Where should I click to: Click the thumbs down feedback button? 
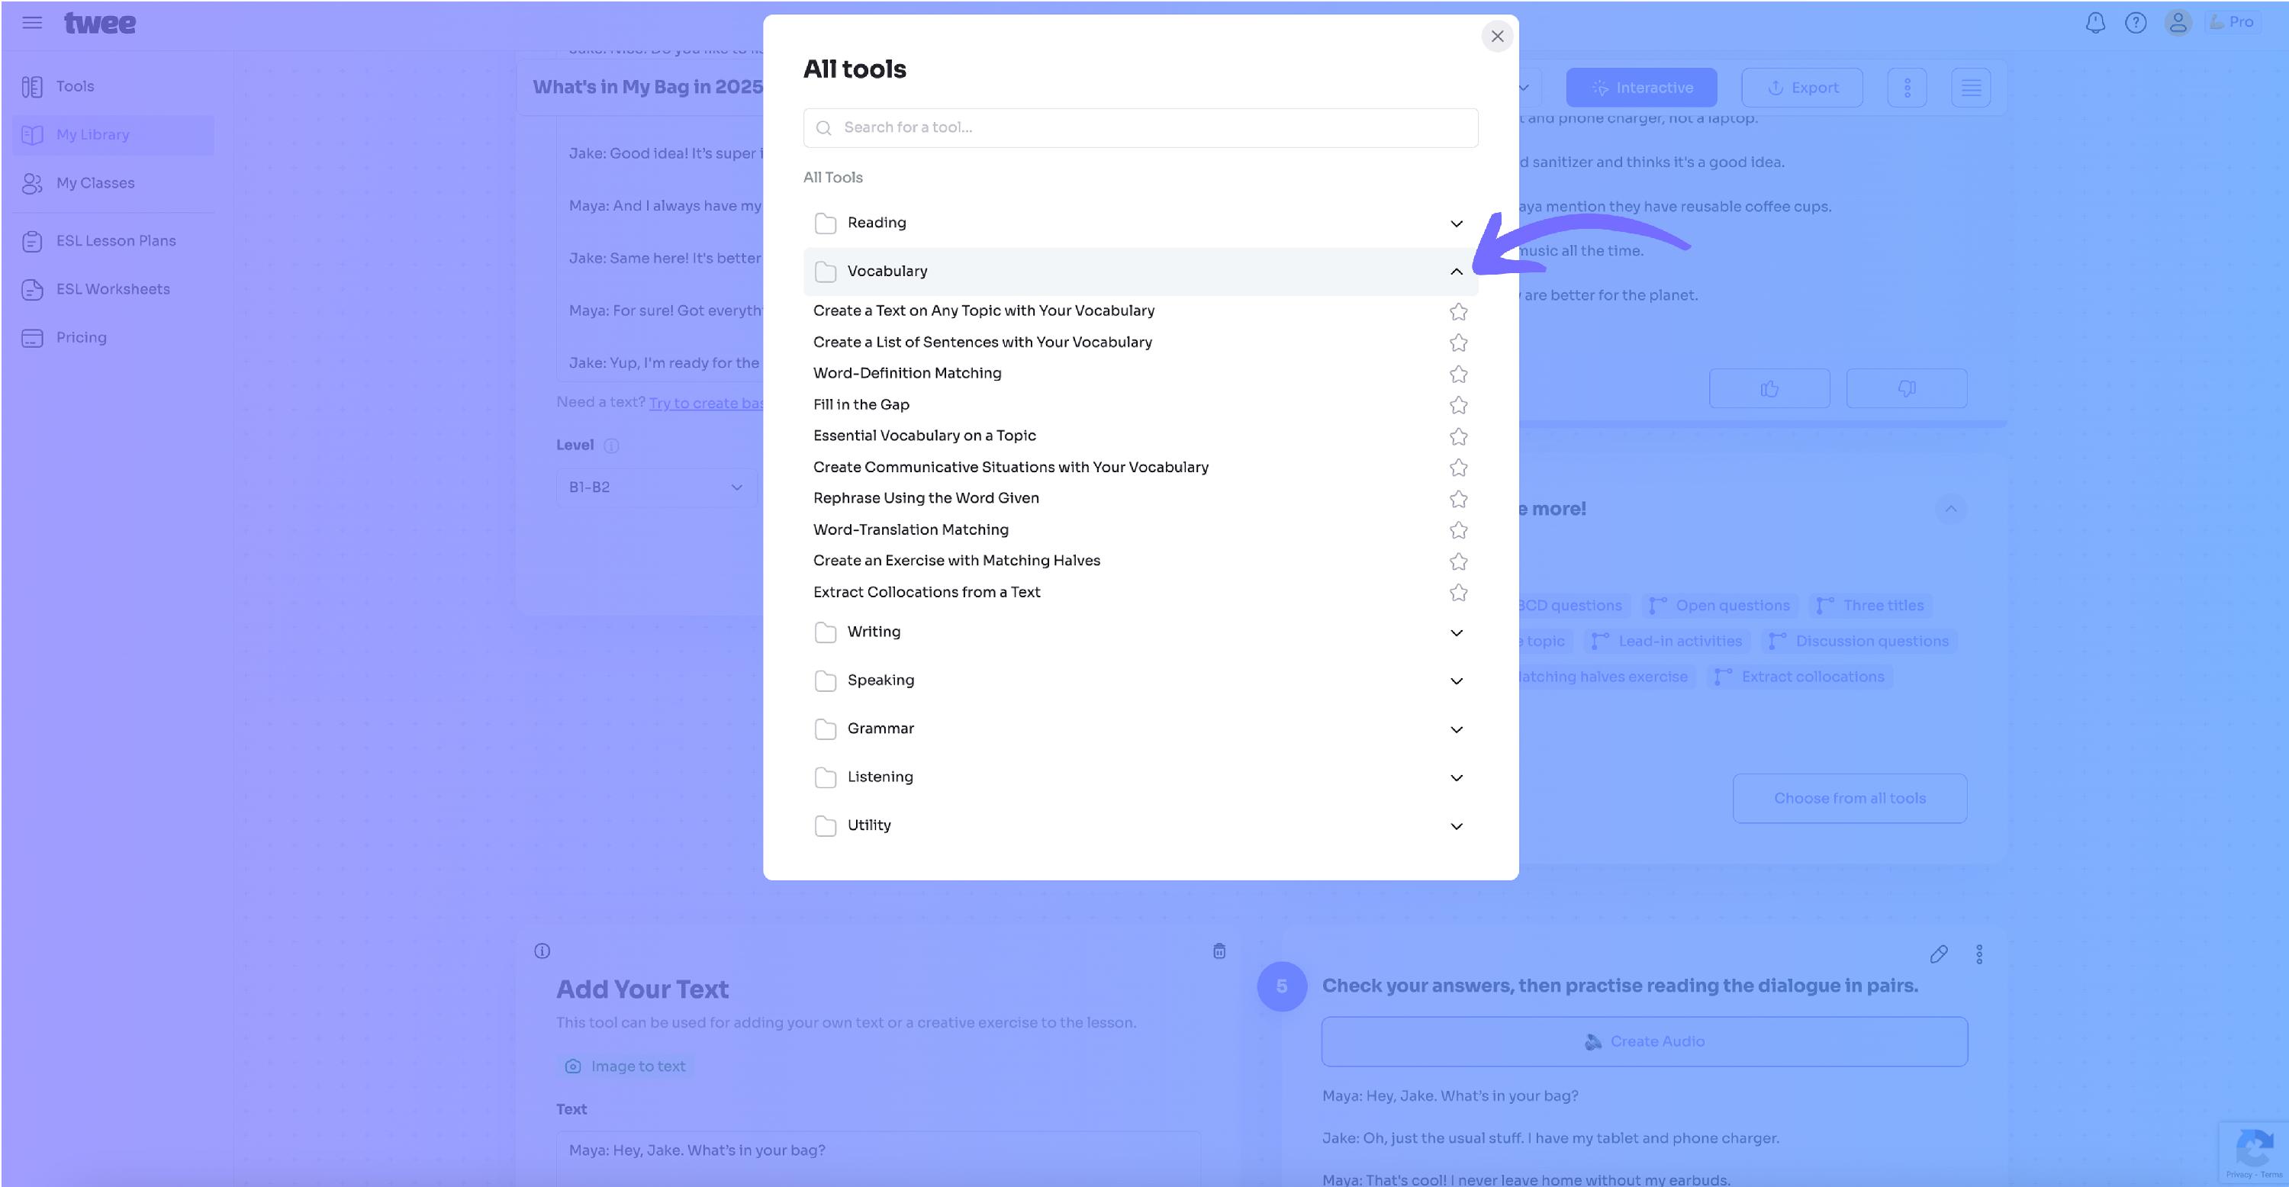(x=1906, y=388)
